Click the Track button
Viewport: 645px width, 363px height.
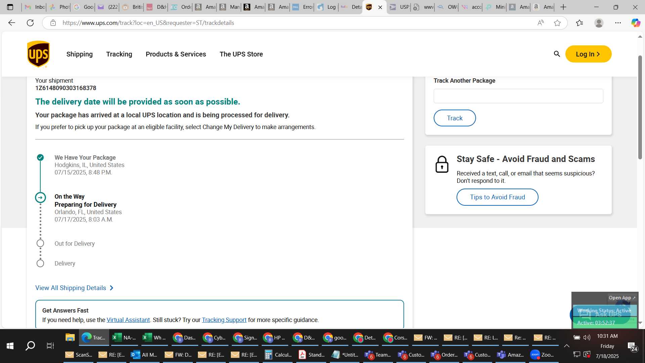point(455,118)
